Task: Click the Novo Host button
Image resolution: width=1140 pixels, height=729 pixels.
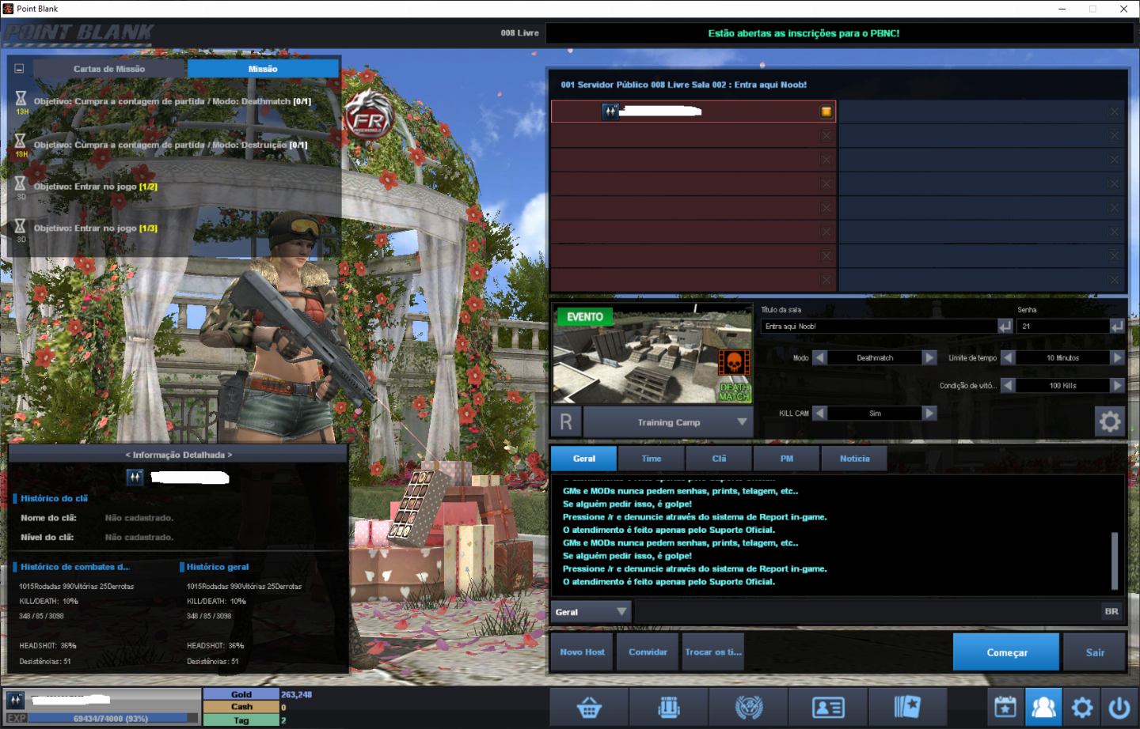Action: point(582,652)
